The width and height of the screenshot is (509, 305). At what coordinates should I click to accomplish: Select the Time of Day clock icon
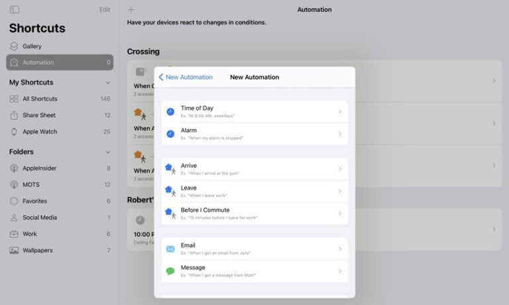pyautogui.click(x=170, y=112)
